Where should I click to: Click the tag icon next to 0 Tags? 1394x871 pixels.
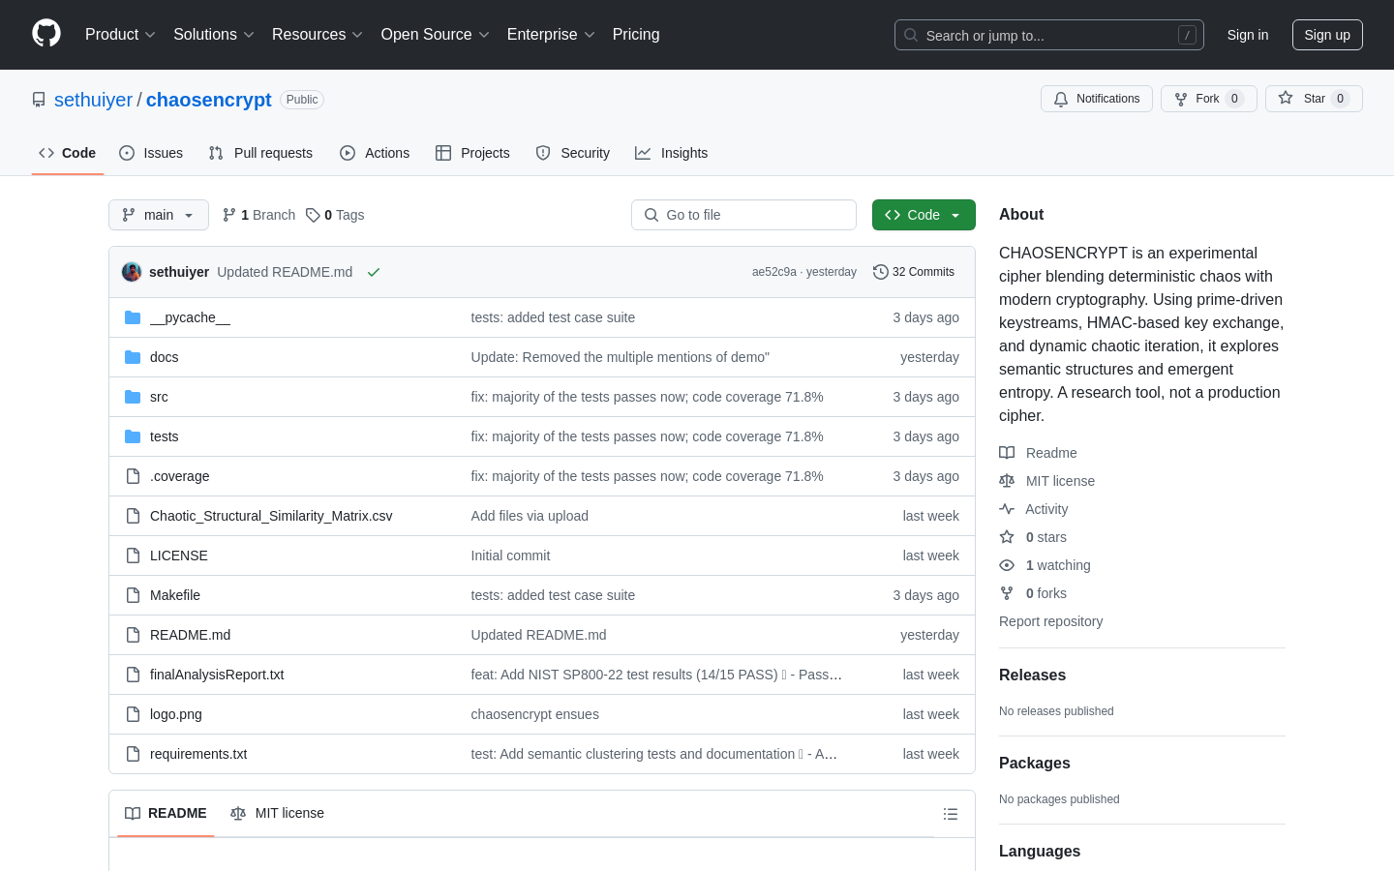point(313,215)
